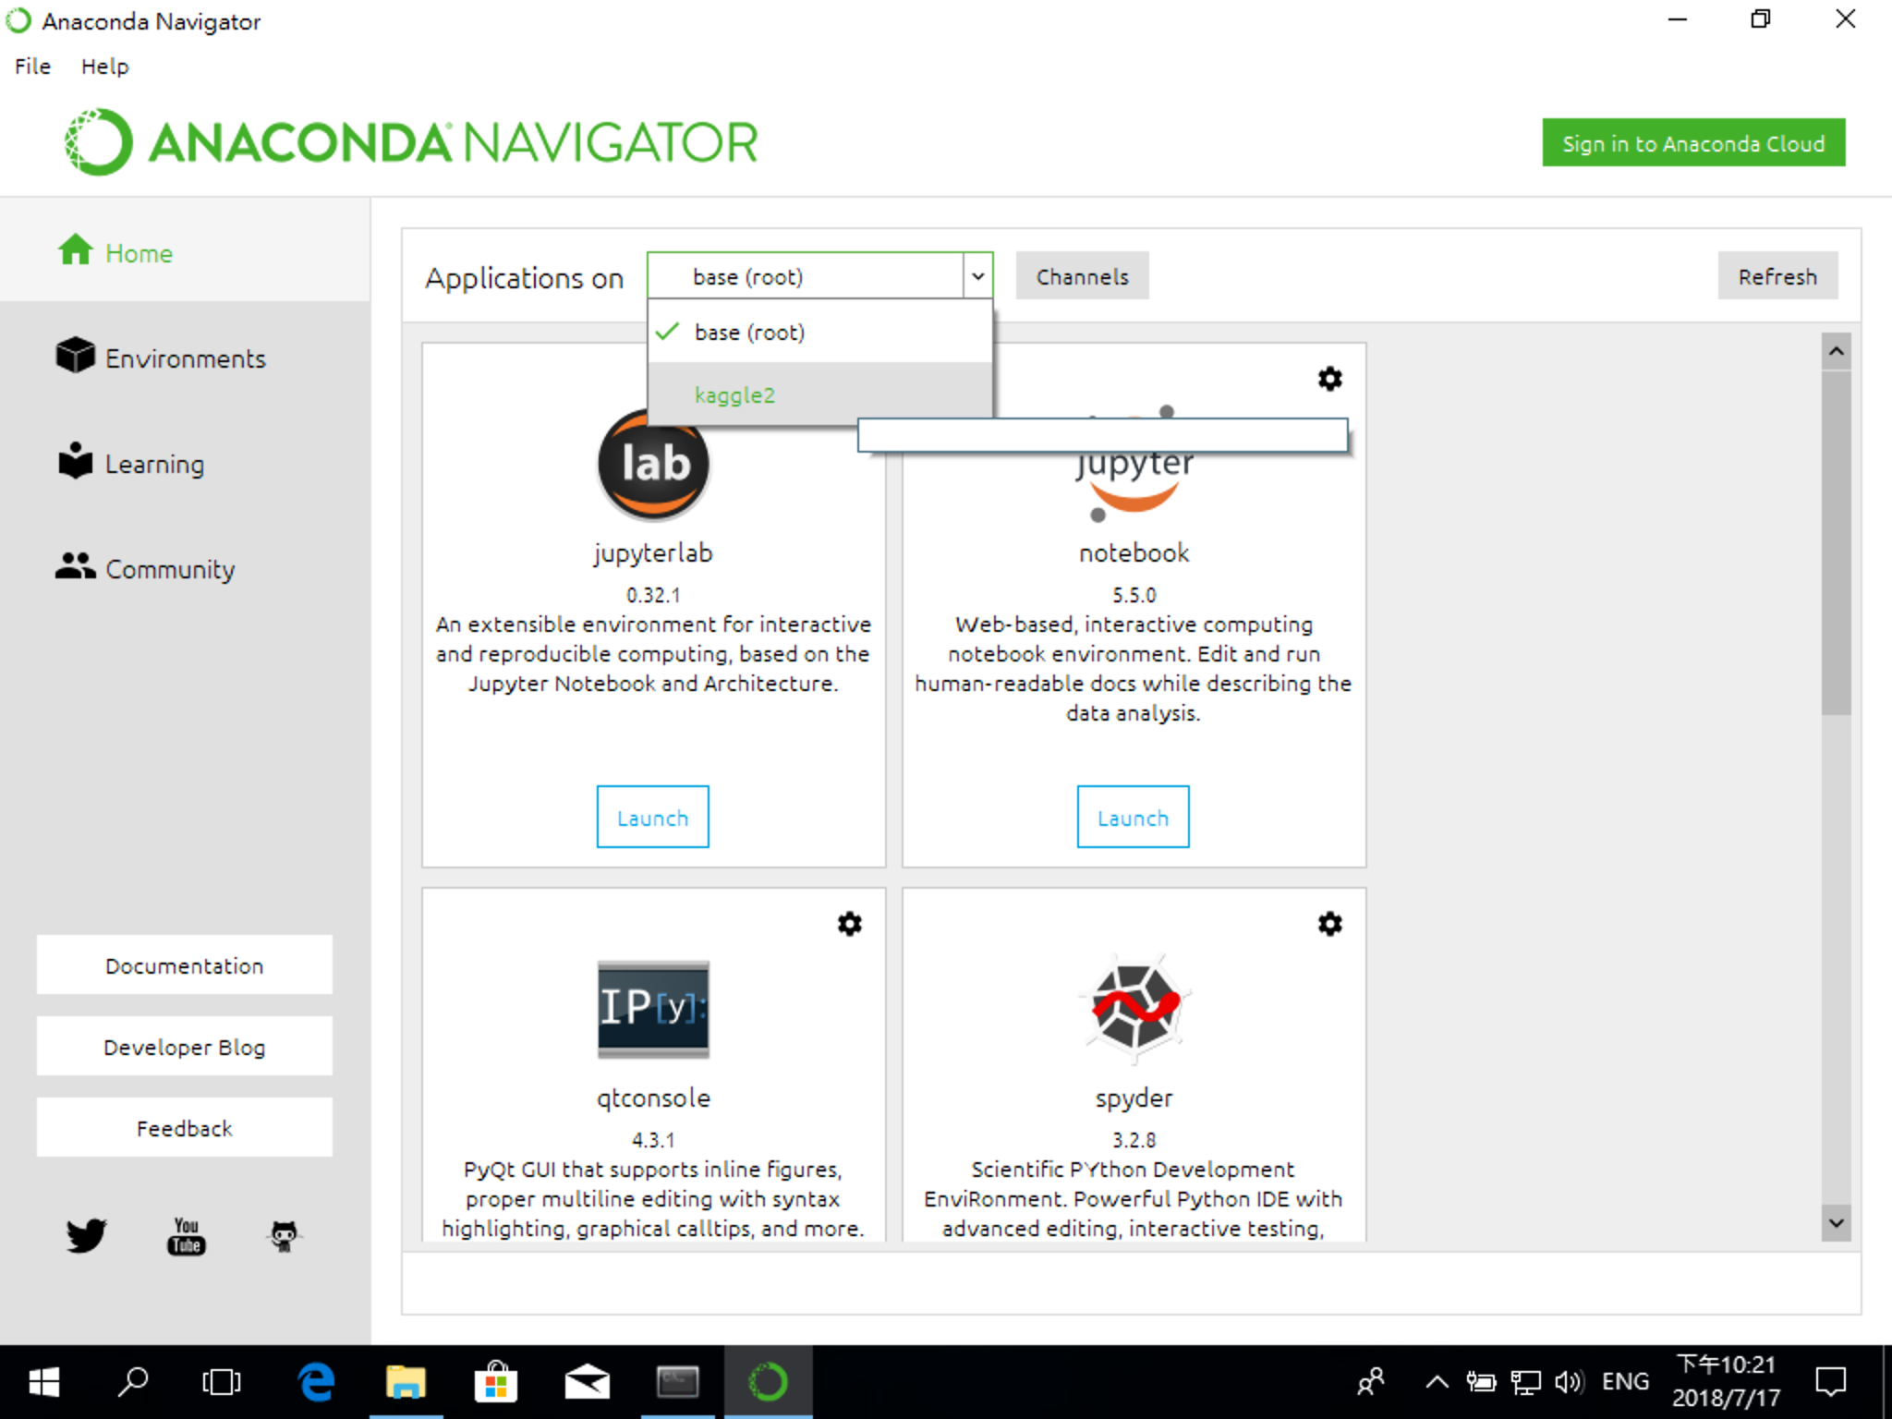Go to the Learning section
This screenshot has height=1419, width=1892.
click(x=154, y=464)
